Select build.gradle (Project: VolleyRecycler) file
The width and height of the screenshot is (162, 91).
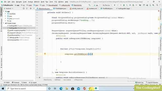coord(20,26)
